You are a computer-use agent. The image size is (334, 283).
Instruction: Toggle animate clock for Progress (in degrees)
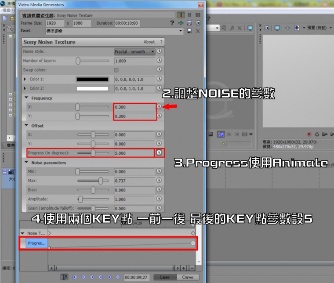pos(159,152)
